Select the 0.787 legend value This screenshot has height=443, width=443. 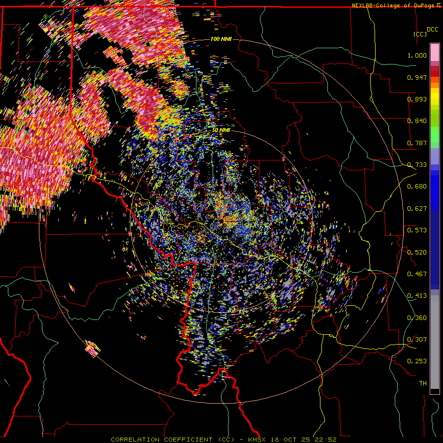pyautogui.click(x=417, y=143)
